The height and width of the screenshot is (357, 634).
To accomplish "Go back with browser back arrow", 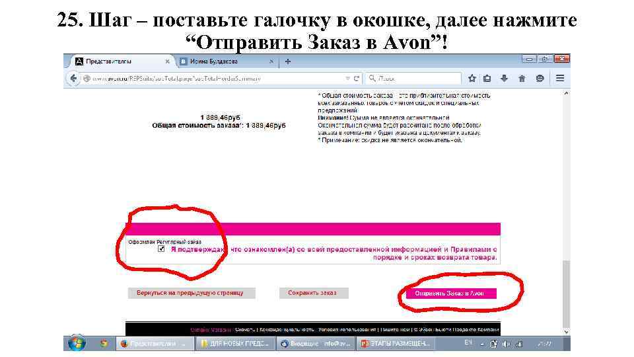I will tap(73, 78).
